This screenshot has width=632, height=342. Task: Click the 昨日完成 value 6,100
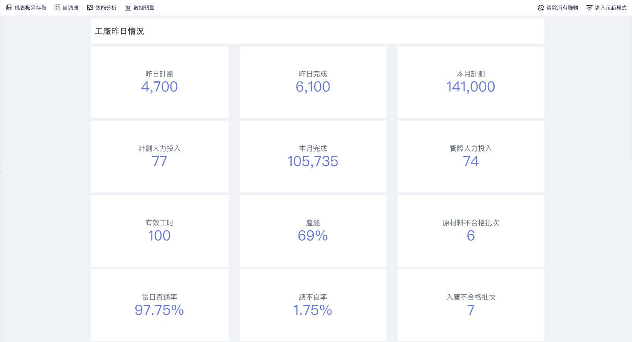[313, 87]
